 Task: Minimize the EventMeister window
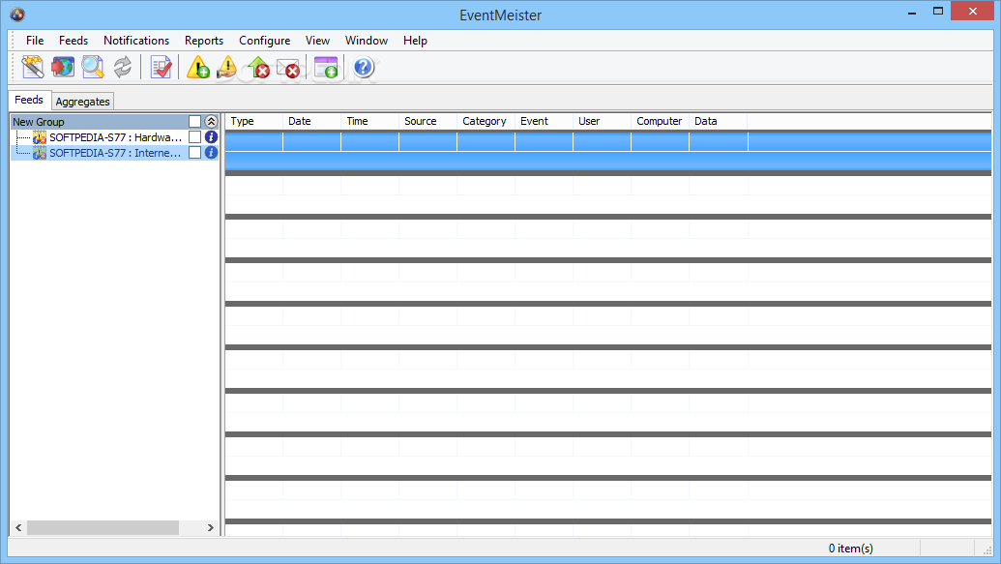(912, 12)
